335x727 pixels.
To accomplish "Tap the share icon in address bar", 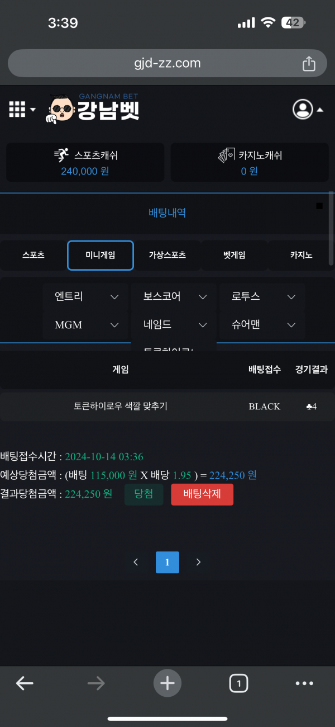I will [x=309, y=64].
